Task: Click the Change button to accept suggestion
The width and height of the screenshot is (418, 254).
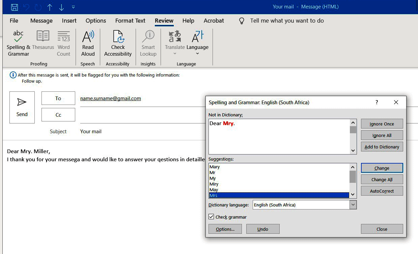Action: click(x=382, y=168)
